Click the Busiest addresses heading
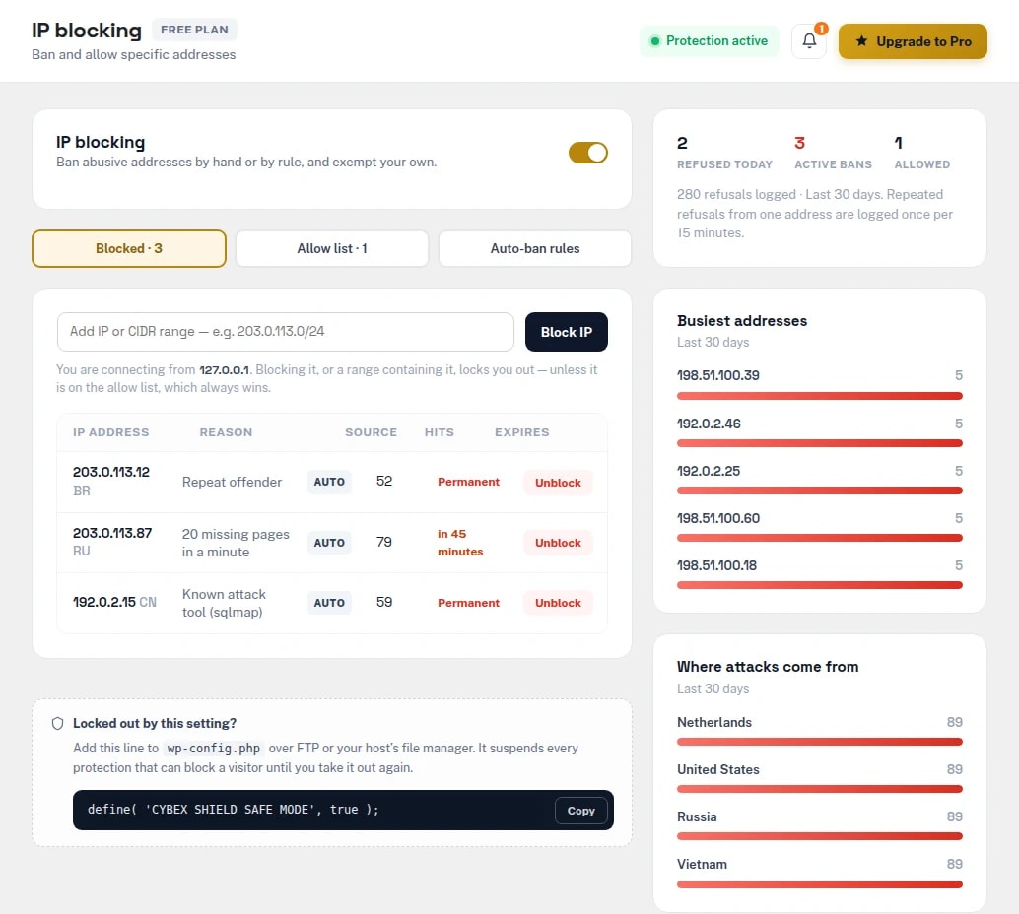The width and height of the screenshot is (1019, 914). click(x=742, y=321)
